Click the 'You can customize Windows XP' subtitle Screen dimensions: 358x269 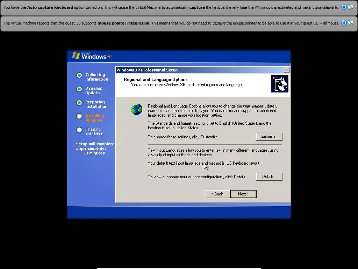pyautogui.click(x=188, y=85)
